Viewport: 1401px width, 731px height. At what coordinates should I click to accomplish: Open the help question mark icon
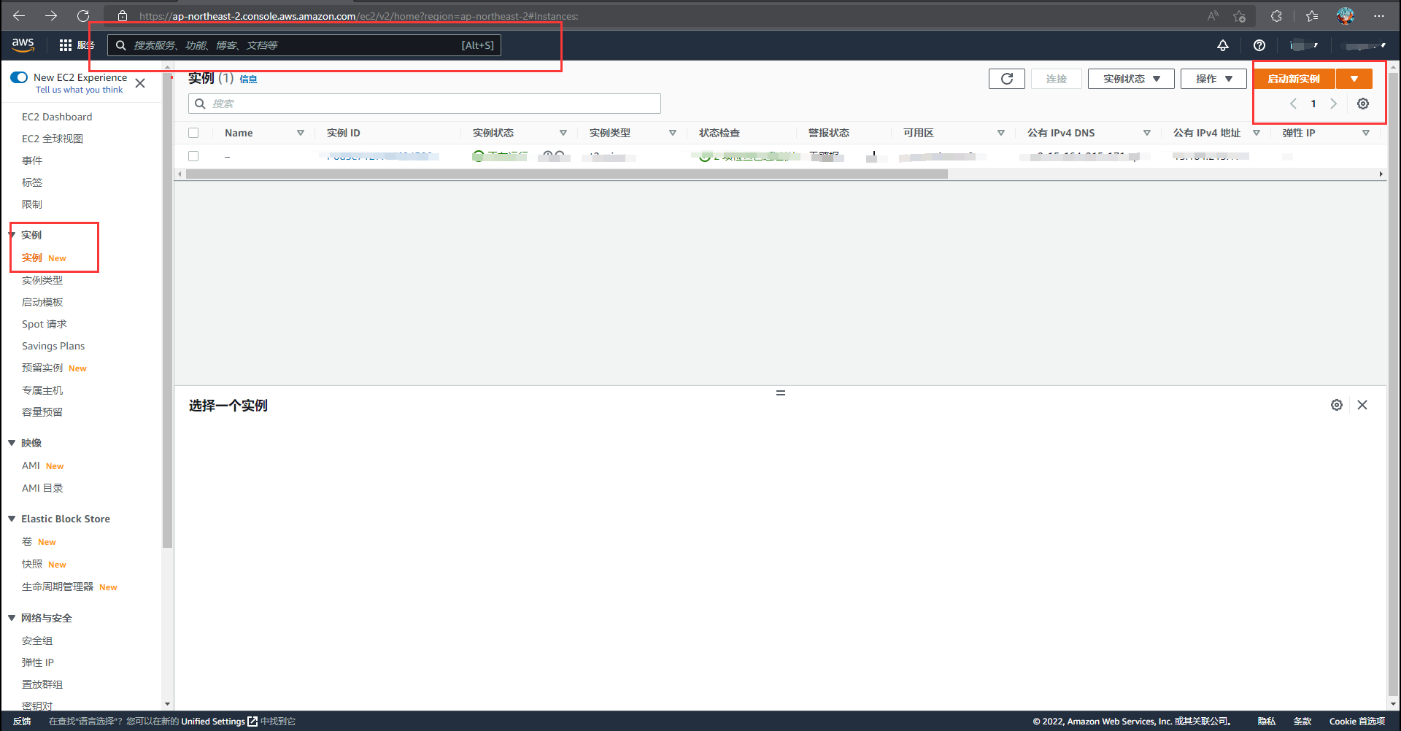(1259, 45)
